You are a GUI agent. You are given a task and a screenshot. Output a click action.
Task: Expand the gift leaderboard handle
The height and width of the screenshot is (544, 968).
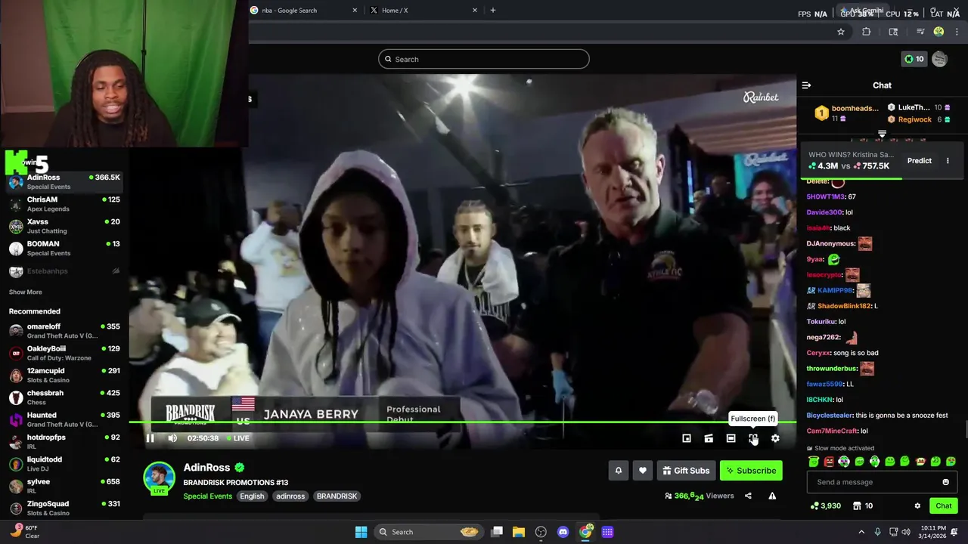(882, 134)
